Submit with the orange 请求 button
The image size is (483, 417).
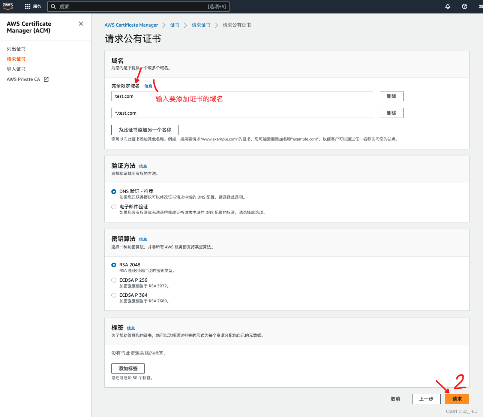click(457, 399)
